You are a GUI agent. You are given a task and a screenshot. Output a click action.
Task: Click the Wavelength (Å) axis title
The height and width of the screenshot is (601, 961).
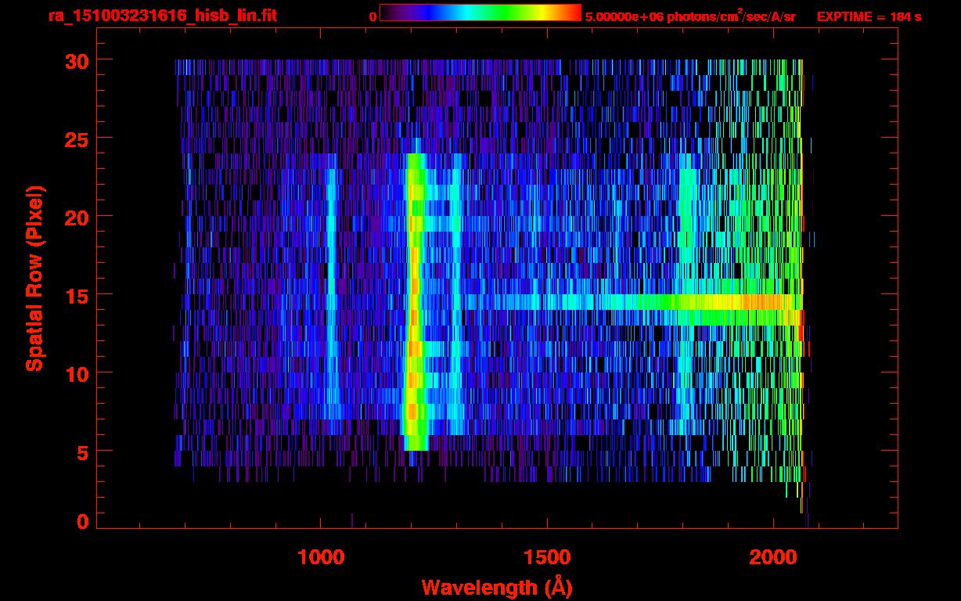pyautogui.click(x=497, y=587)
